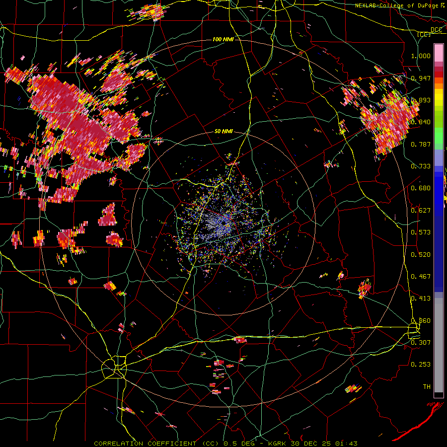Click the gray segment of the color bar

tap(439, 345)
